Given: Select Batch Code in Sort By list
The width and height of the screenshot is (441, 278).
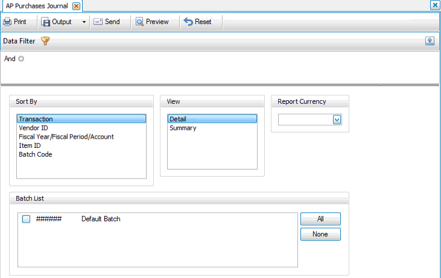Looking at the screenshot, I should click(x=36, y=154).
